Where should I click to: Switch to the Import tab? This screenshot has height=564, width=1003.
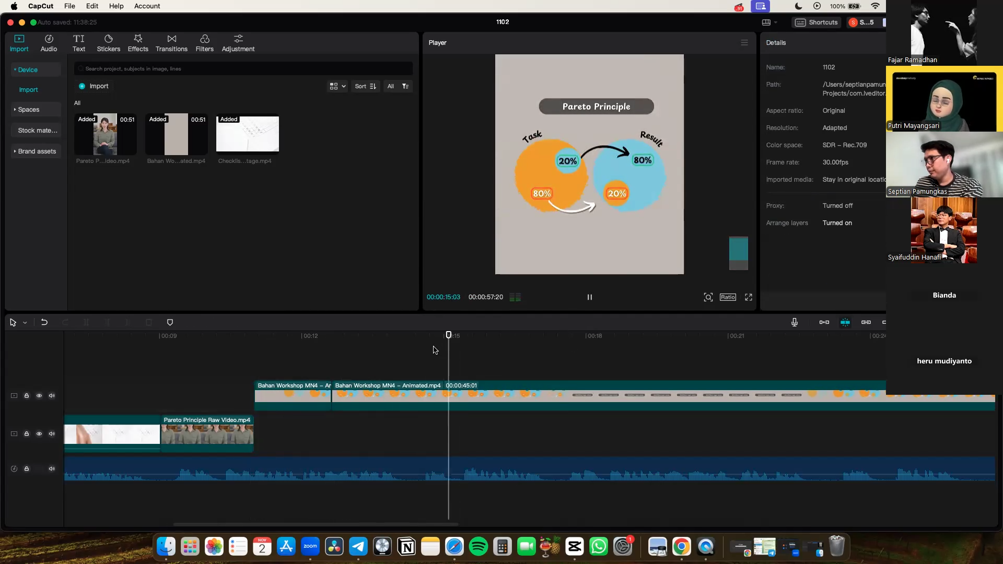(x=19, y=43)
